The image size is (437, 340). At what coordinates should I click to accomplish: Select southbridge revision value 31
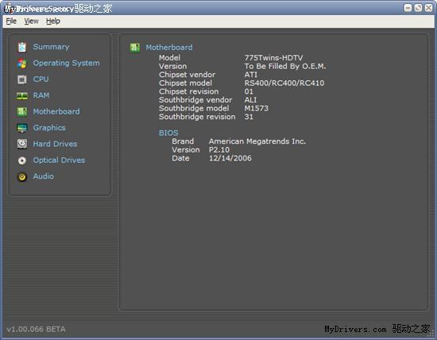249,117
